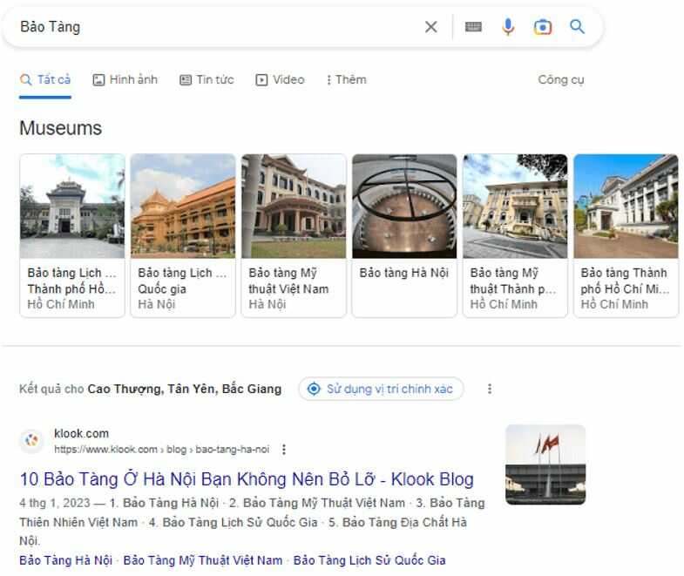Image resolution: width=684 pixels, height=576 pixels.
Task: Click the klook.com site favicon
Action: (32, 441)
